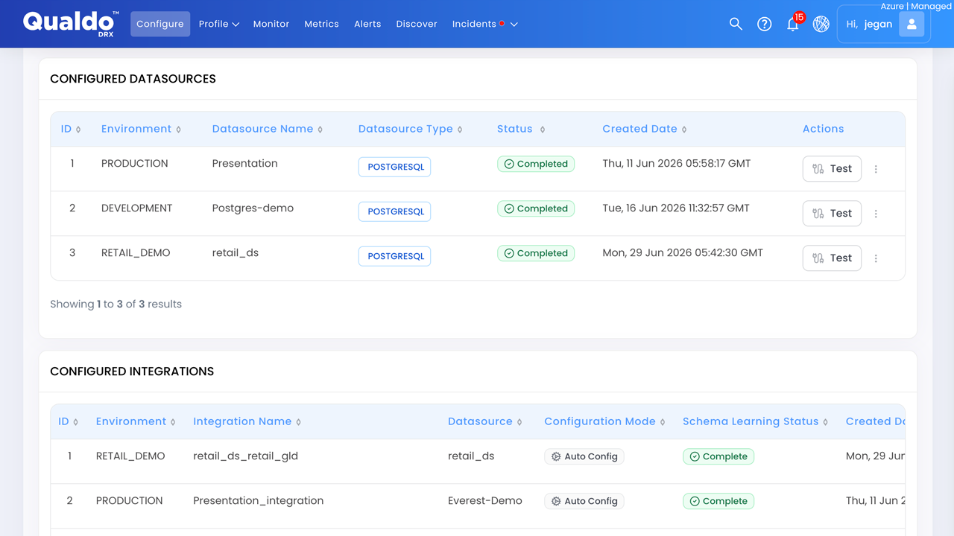
Task: Select the Configure tab
Action: coord(160,24)
